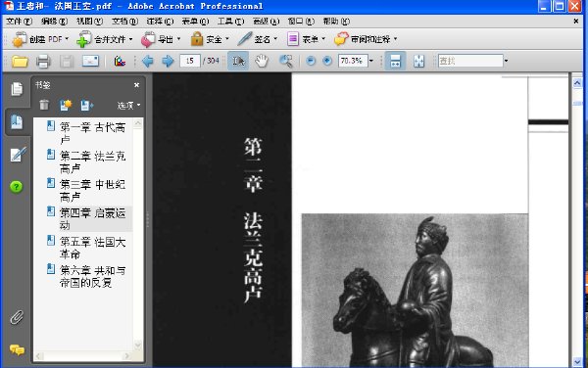This screenshot has height=368, width=588.
Task: Open the Document (文档) menu
Action: click(124, 22)
